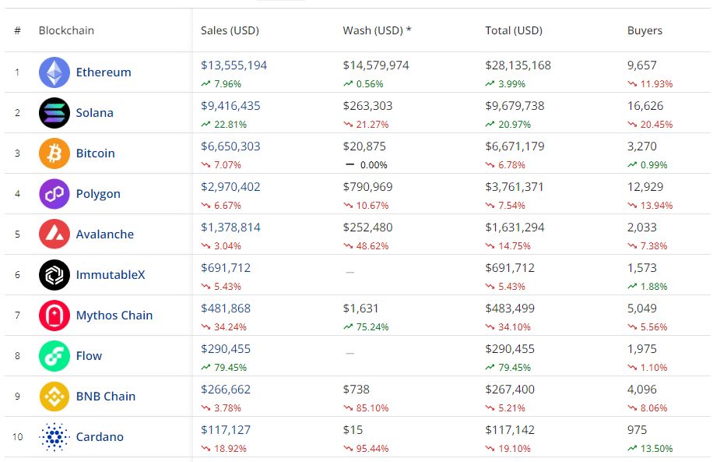Image resolution: width=727 pixels, height=462 pixels.
Task: Open the Ethereum blockchain link
Action: point(104,72)
